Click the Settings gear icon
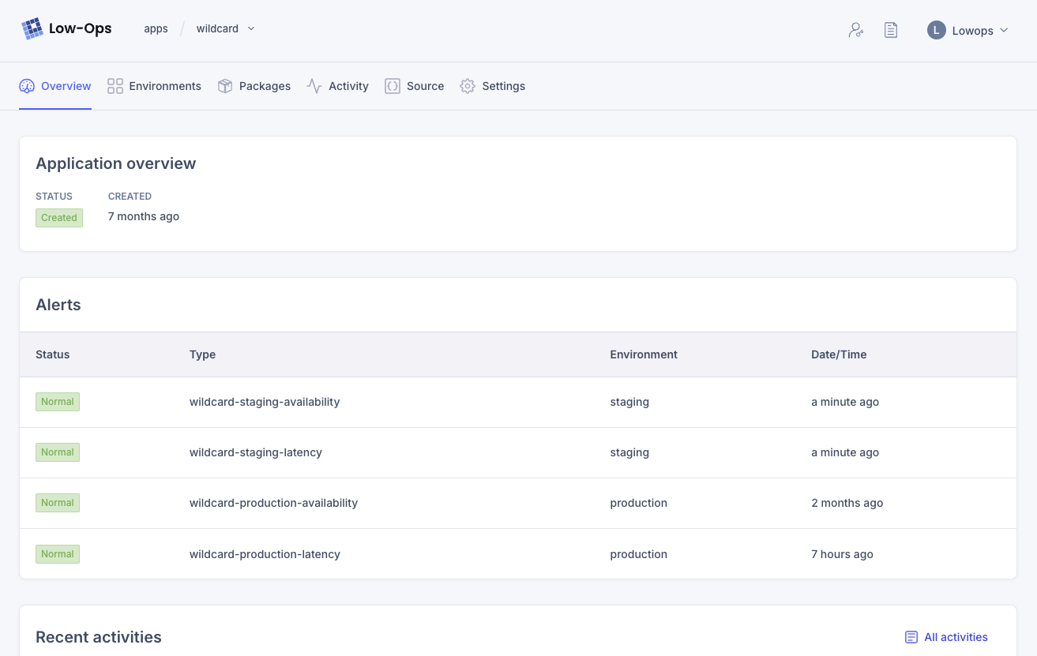1037x656 pixels. (468, 86)
